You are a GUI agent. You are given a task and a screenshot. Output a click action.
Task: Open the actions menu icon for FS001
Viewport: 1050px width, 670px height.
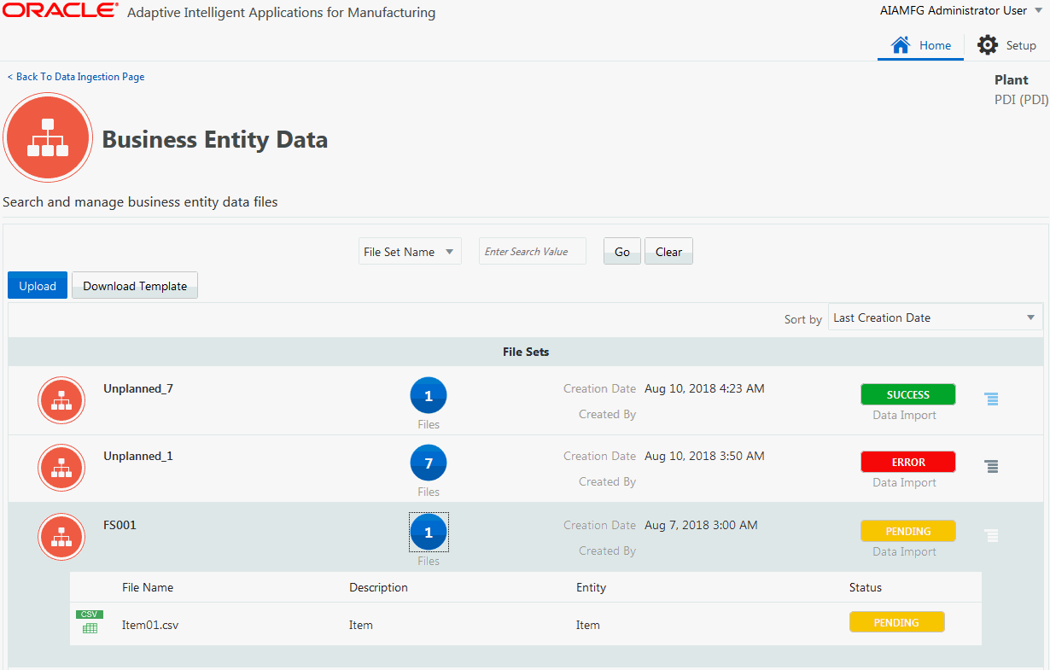pos(991,535)
